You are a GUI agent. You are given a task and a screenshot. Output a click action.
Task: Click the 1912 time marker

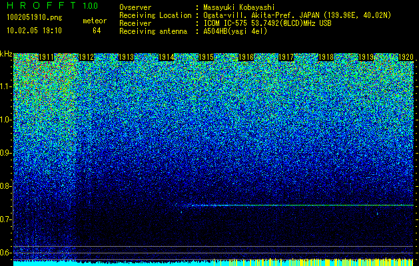point(86,57)
